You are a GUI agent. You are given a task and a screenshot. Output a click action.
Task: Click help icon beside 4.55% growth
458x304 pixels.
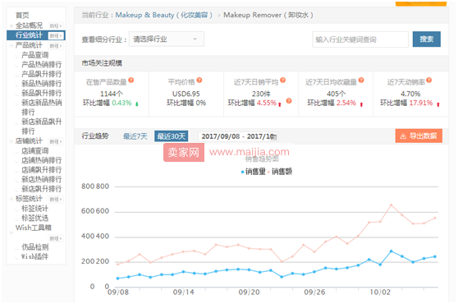pyautogui.click(x=289, y=101)
